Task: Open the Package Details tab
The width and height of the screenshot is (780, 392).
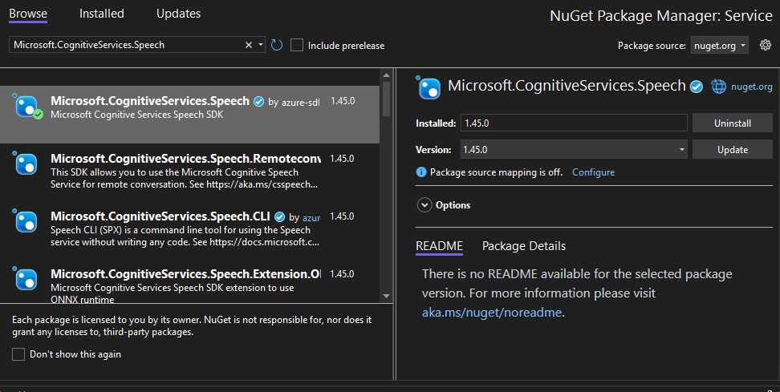Action: [524, 246]
